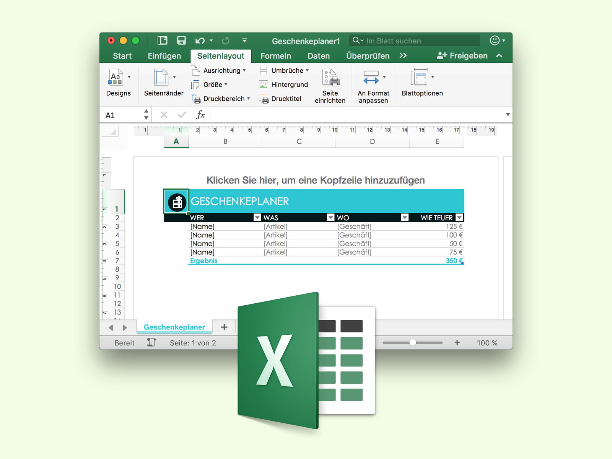Image resolution: width=612 pixels, height=459 pixels.
Task: Click the Blattoptionen sheet options icon
Action: coord(419,77)
